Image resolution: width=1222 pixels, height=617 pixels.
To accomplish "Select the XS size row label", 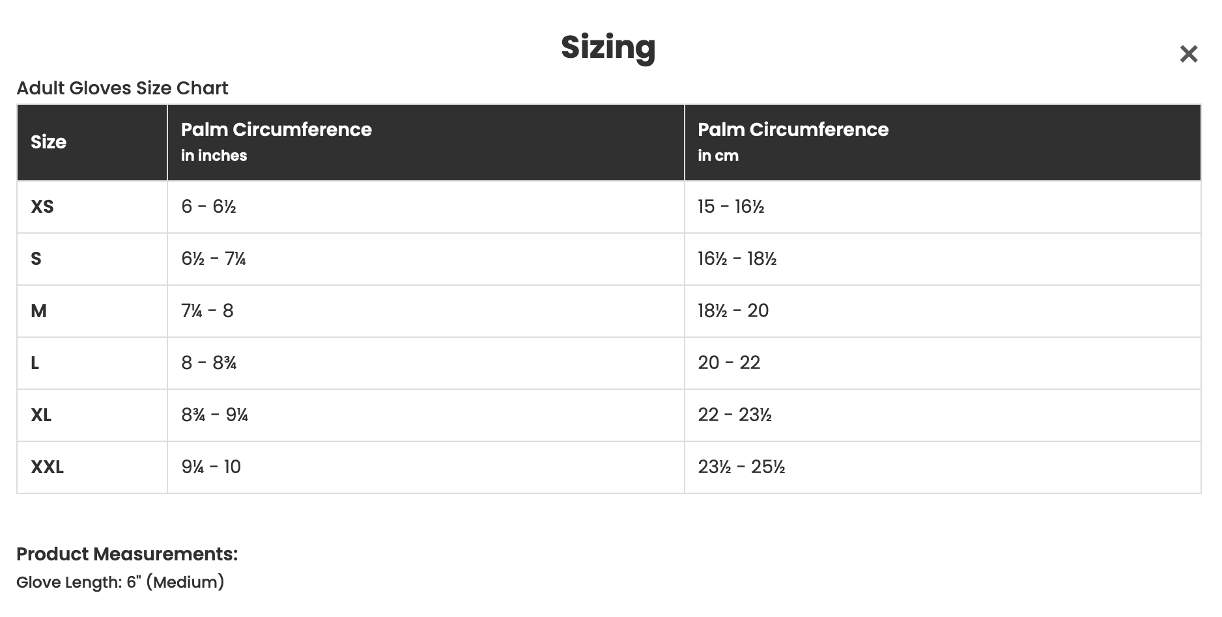I will (42, 206).
